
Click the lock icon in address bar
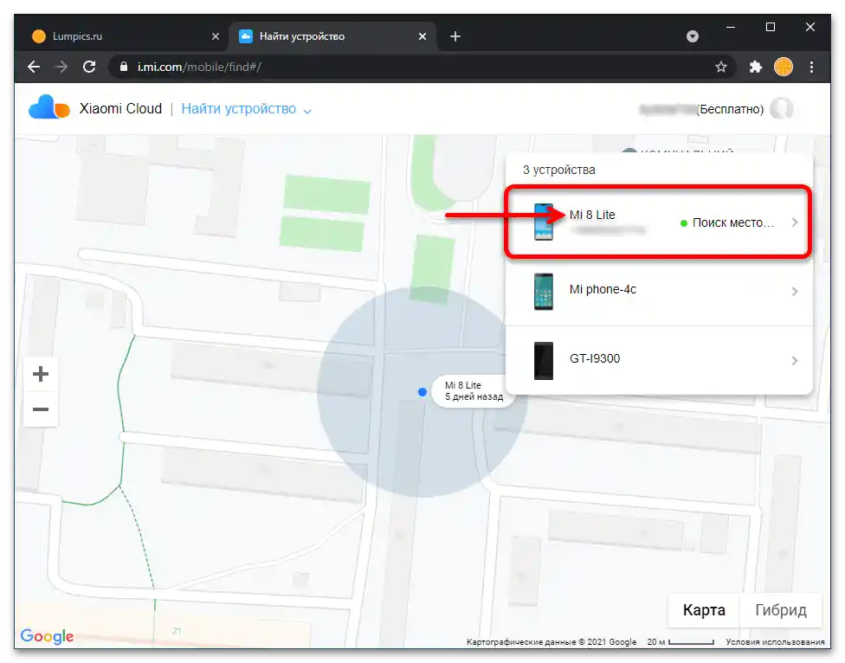click(124, 67)
